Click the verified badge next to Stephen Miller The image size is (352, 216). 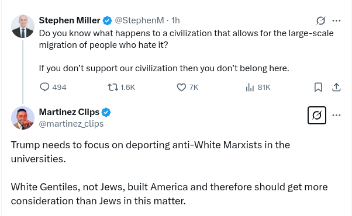tap(108, 20)
